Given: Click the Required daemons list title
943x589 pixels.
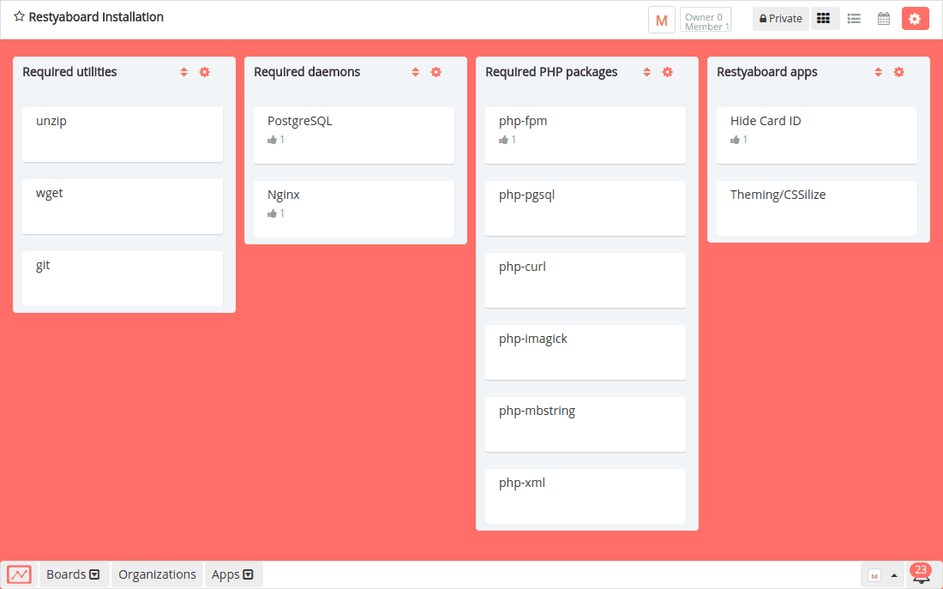Looking at the screenshot, I should tap(307, 72).
